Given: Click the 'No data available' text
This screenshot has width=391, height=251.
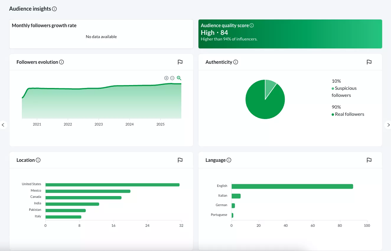Looking at the screenshot, I should 101,37.
